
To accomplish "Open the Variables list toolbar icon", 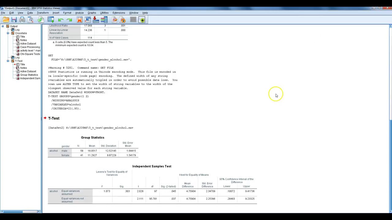I will coord(104,20).
